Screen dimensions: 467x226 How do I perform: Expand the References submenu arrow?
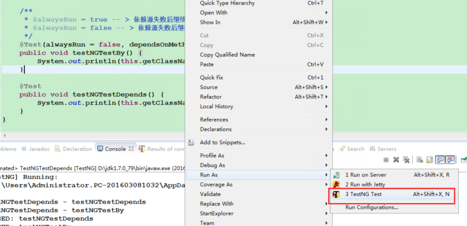(326, 120)
